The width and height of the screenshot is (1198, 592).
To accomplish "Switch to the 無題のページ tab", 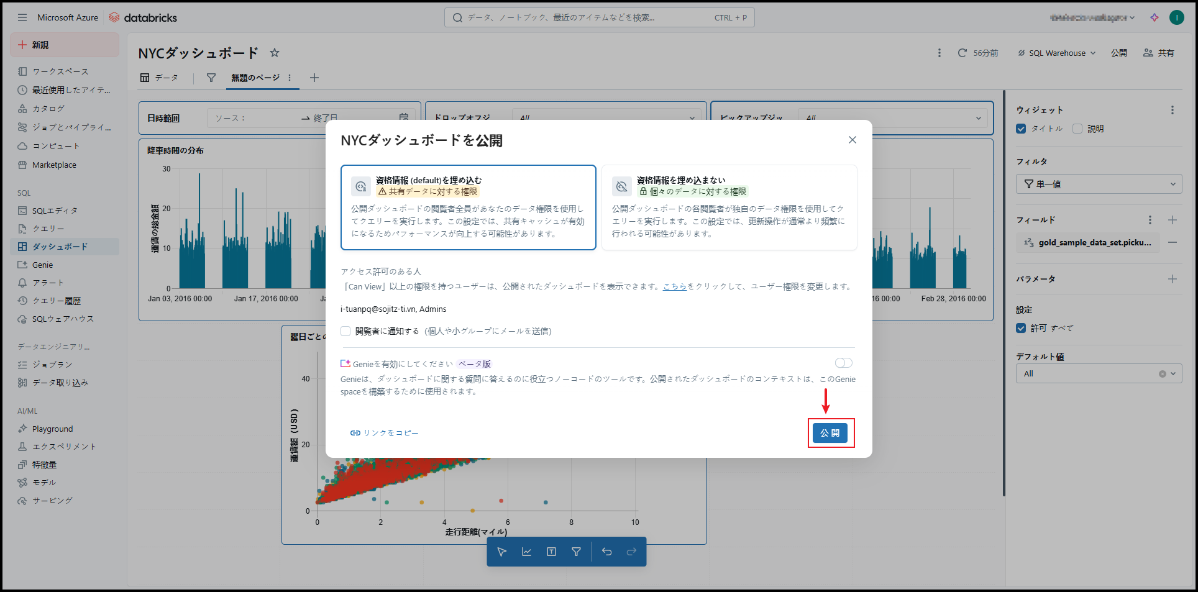I will [x=255, y=78].
